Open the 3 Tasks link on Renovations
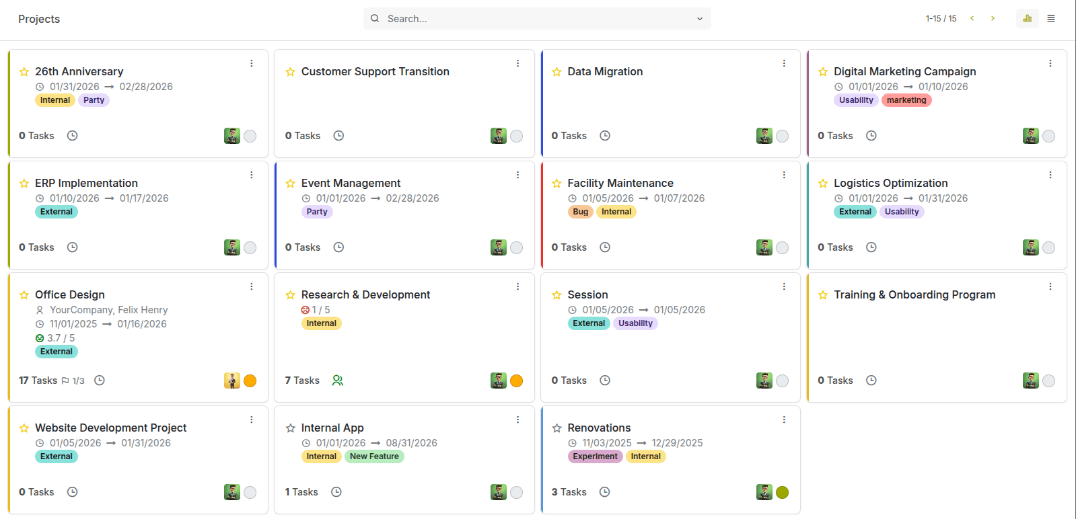 [569, 492]
